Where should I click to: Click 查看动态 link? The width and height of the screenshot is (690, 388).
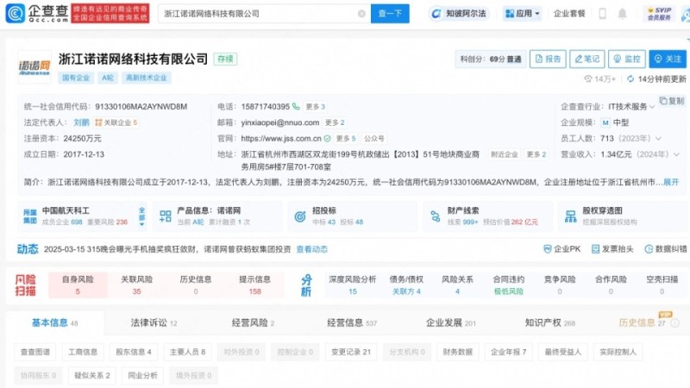coord(312,249)
